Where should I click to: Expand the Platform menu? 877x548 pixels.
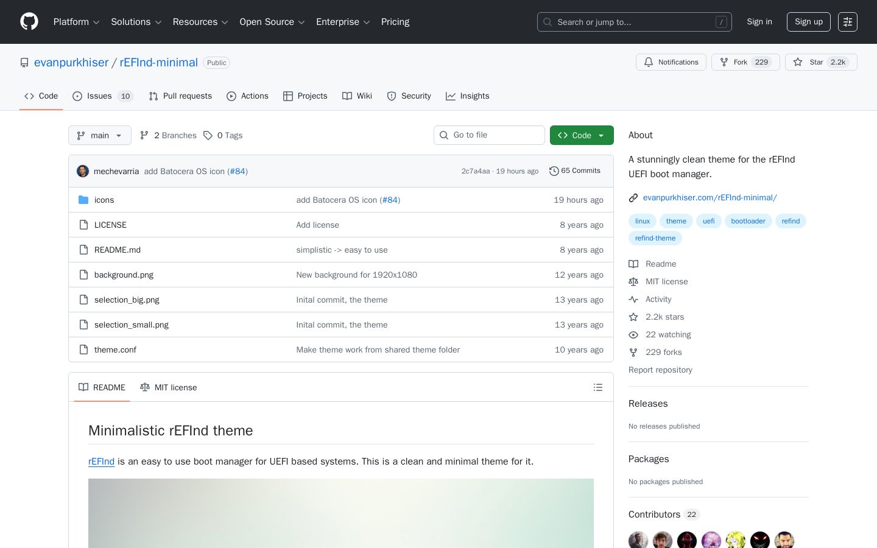coord(76,22)
